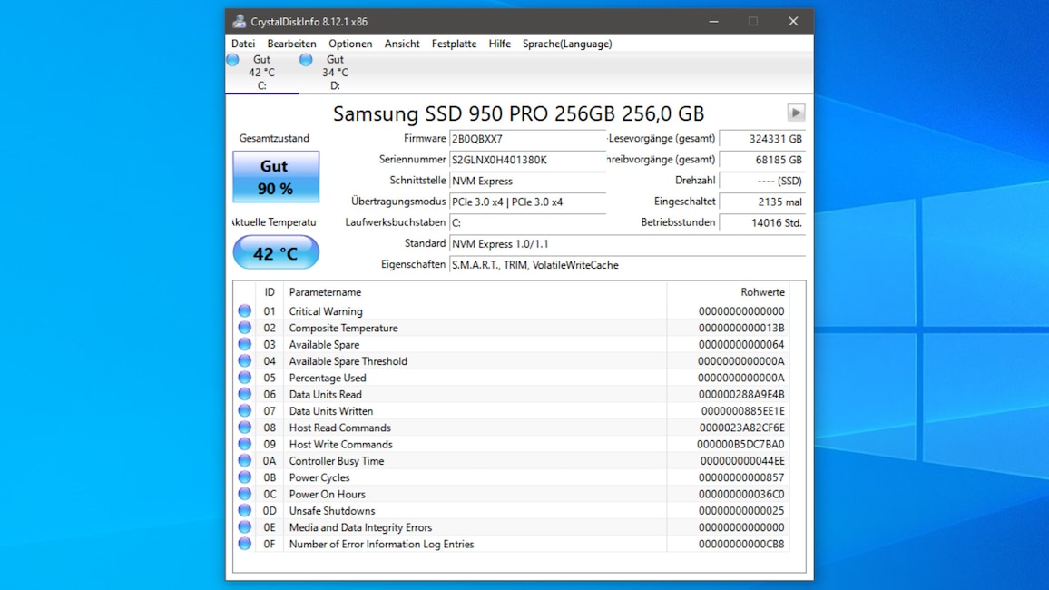Click status orb for Percentage Used row
This screenshot has width=1049, height=590.
tap(245, 378)
